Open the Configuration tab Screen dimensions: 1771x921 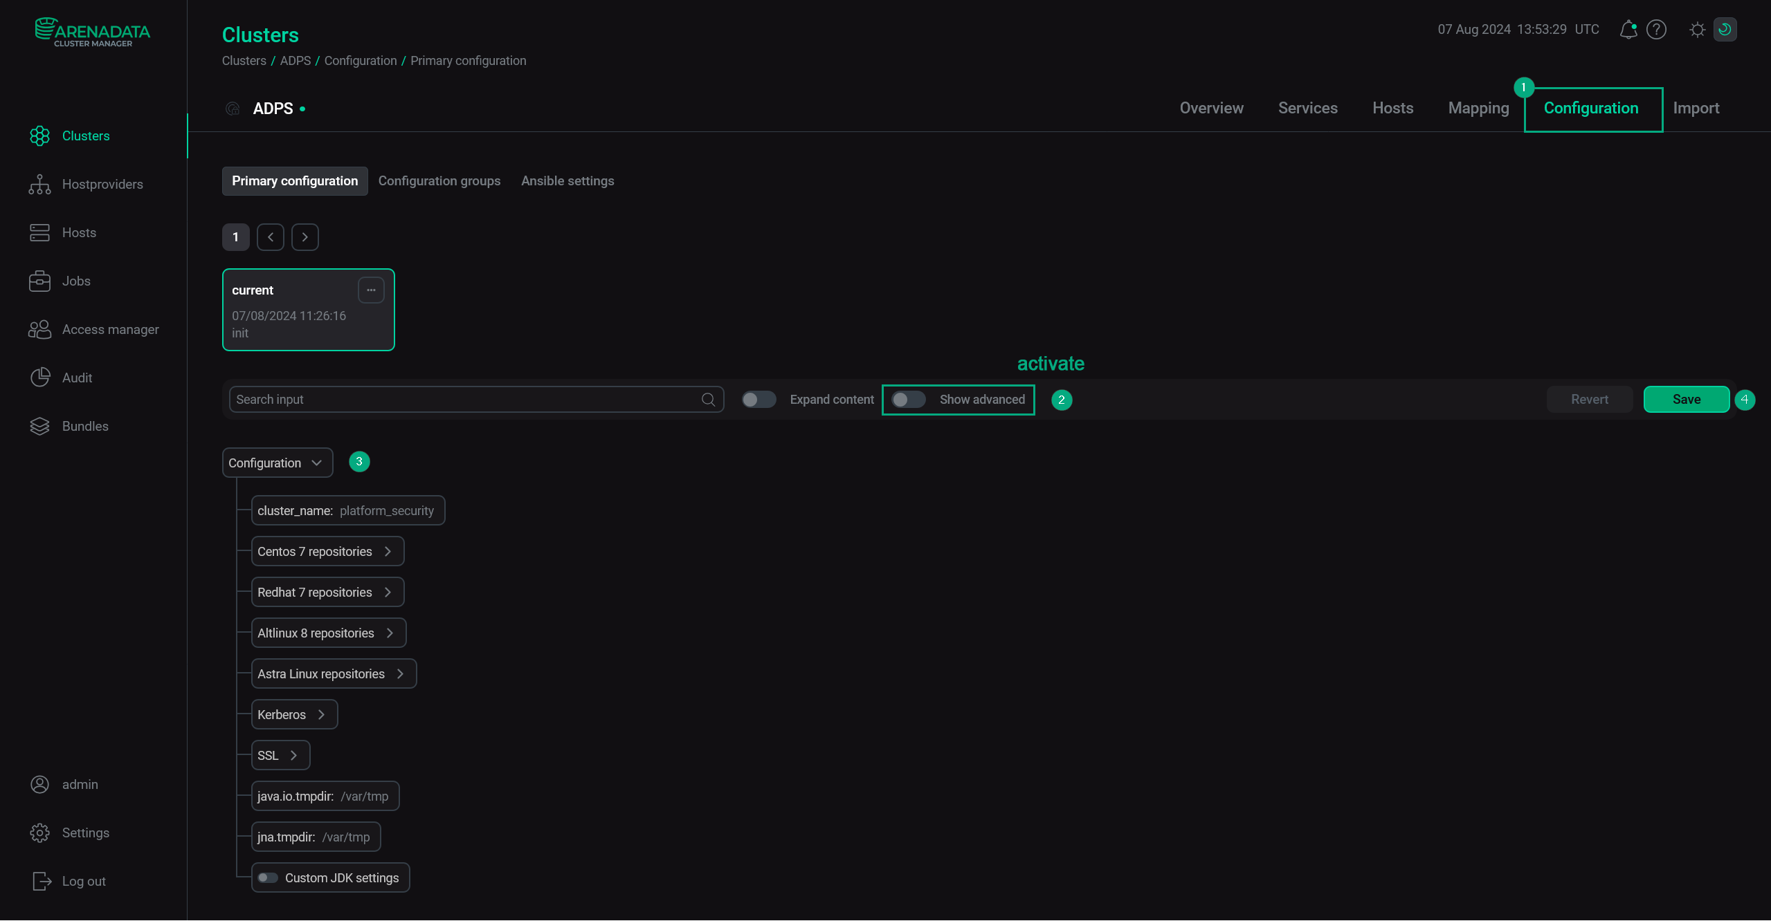1591,108
